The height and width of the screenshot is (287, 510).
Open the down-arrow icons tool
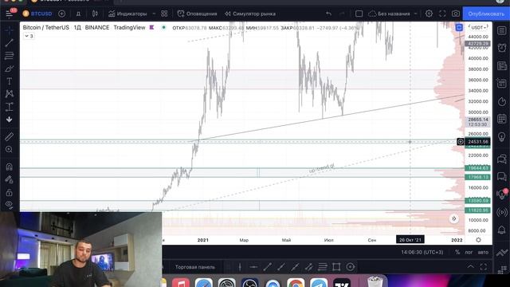click(x=9, y=120)
